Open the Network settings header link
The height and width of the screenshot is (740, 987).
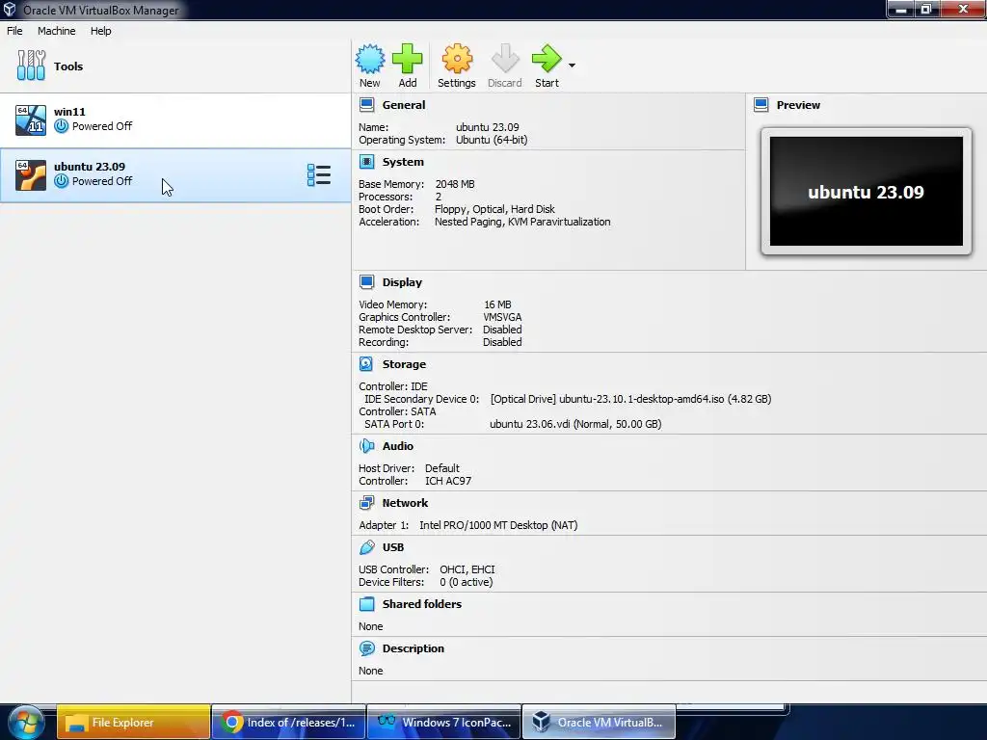click(405, 503)
